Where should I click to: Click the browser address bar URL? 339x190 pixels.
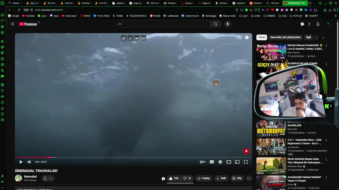click(49, 10)
